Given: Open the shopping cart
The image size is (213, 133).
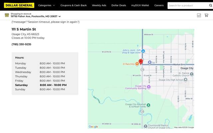Looking at the screenshot, I should (x=206, y=15).
